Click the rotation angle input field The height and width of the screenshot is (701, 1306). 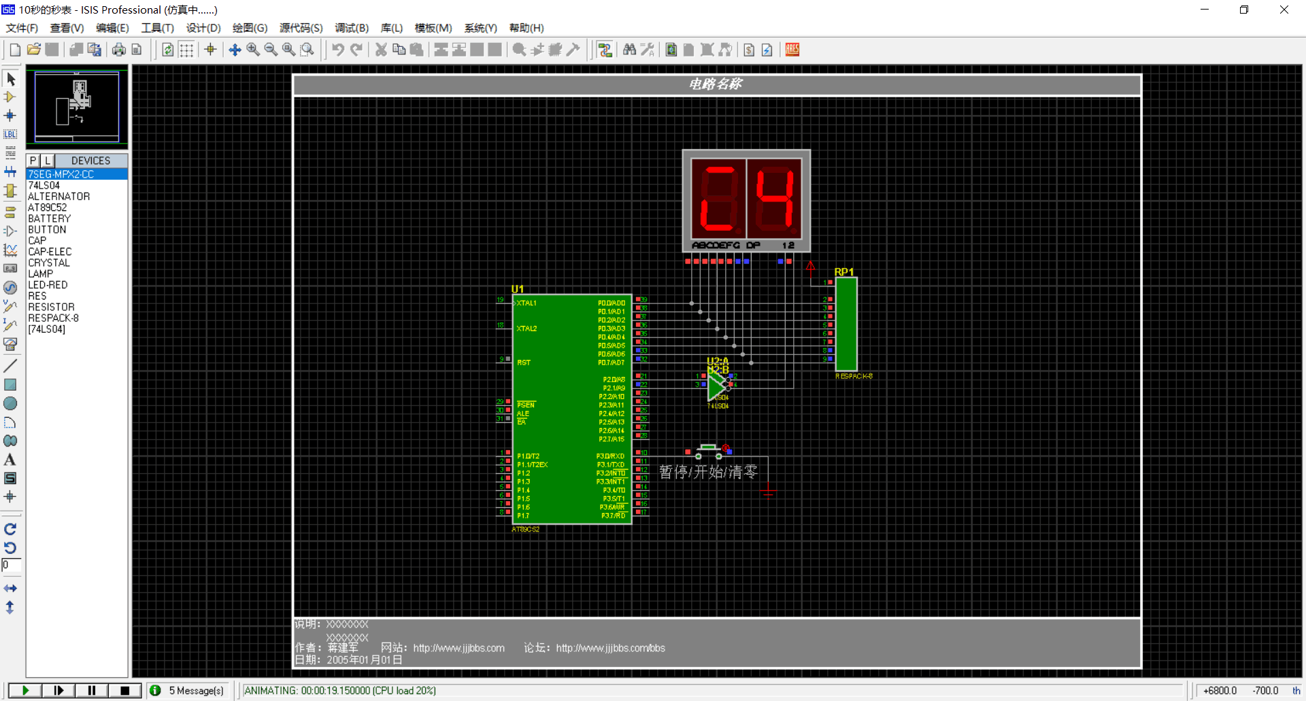(x=11, y=566)
